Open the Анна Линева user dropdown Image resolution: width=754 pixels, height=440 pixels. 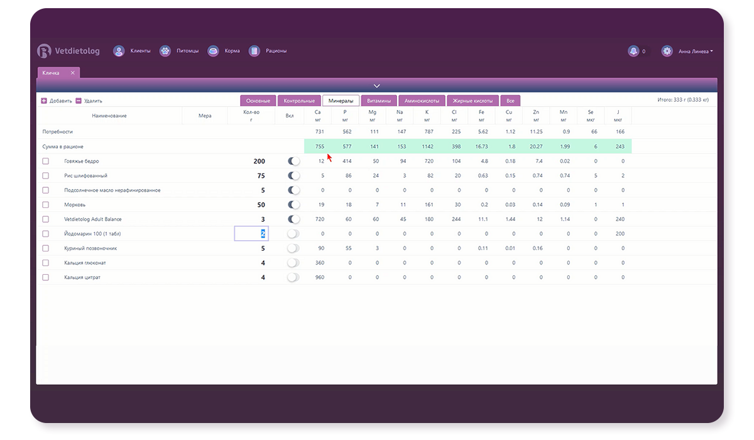(695, 52)
